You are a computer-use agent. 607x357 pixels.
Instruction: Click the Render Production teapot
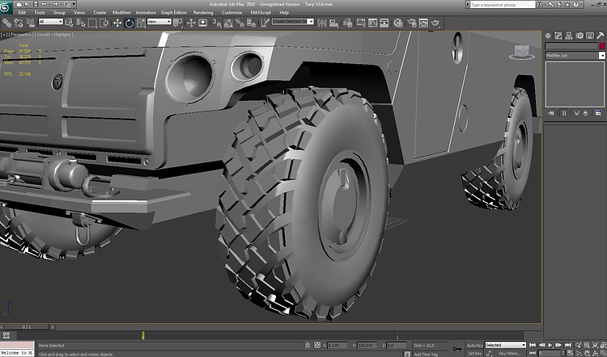point(435,23)
